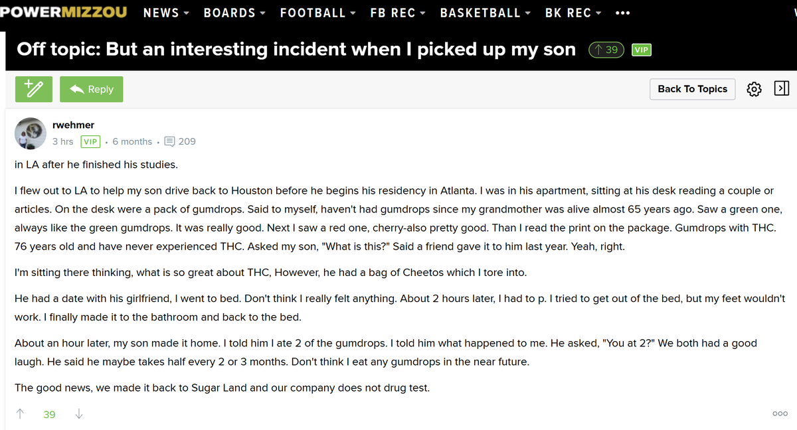Toggle the sidebar collapse panel icon
The width and height of the screenshot is (797, 430).
(782, 89)
